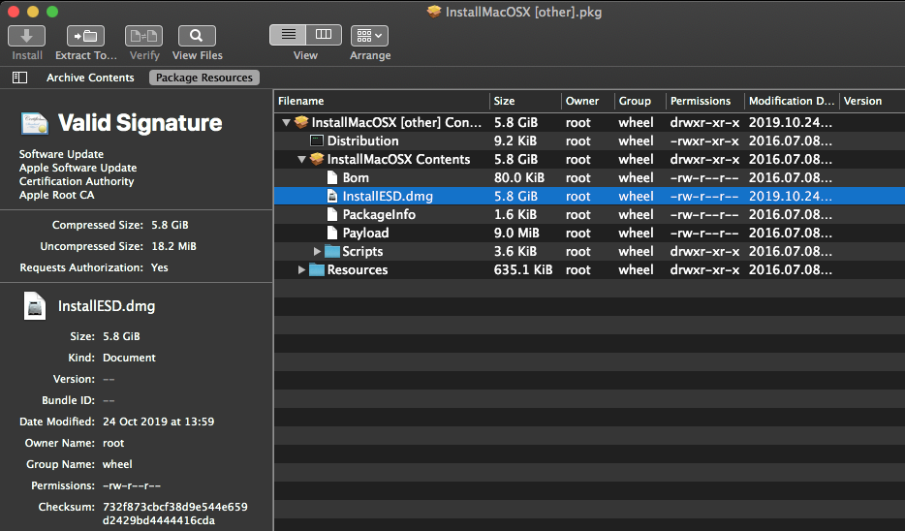This screenshot has height=531, width=905.
Task: Click Scripts folder name
Action: (x=362, y=252)
